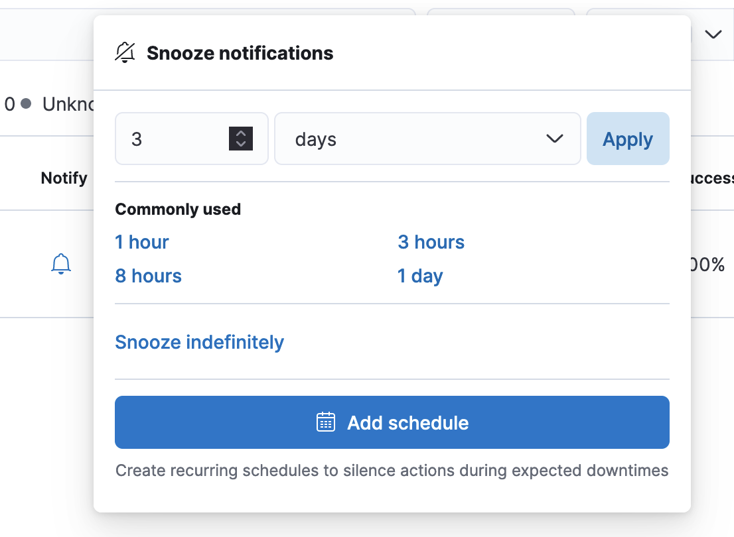This screenshot has width=734, height=537.
Task: Increase snooze duration with the up arrow
Action: (x=241, y=133)
